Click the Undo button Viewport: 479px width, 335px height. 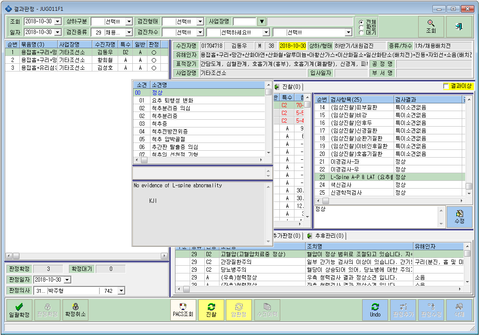coord(375,310)
